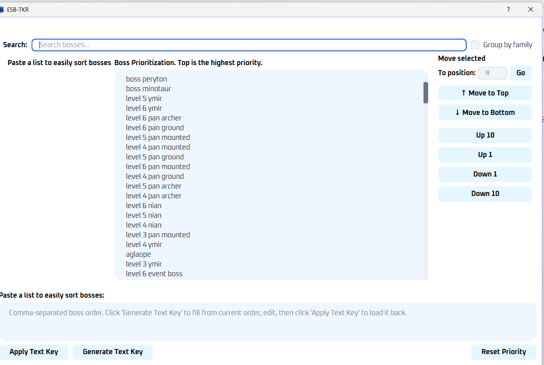The height and width of the screenshot is (365, 544).
Task: Focus the Search bosses input field
Action: (249, 45)
